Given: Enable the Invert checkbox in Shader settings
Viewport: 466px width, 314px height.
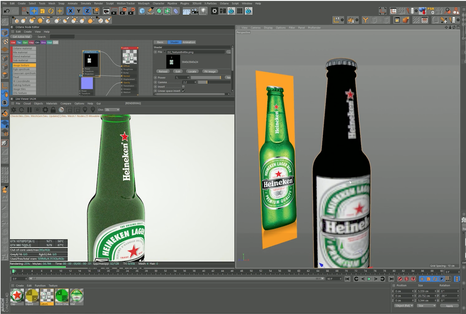Looking at the screenshot, I should [x=184, y=87].
